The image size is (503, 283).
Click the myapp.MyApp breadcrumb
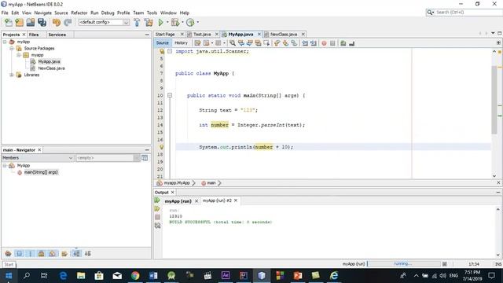(x=177, y=183)
